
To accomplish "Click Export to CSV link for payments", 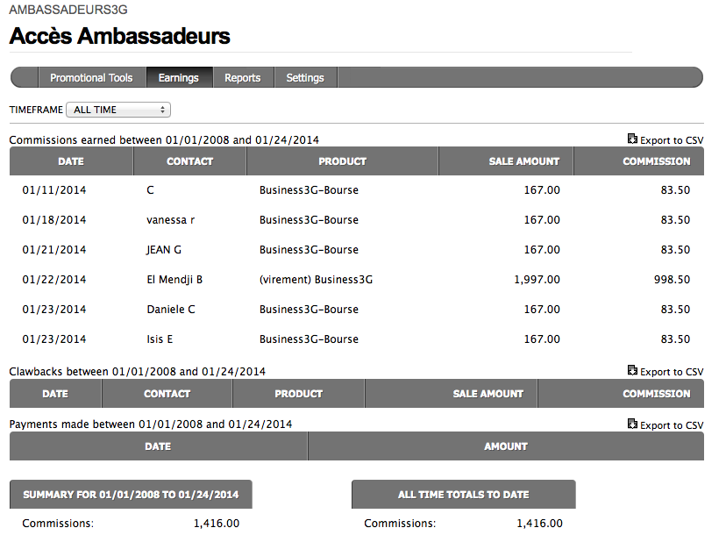I will (672, 426).
